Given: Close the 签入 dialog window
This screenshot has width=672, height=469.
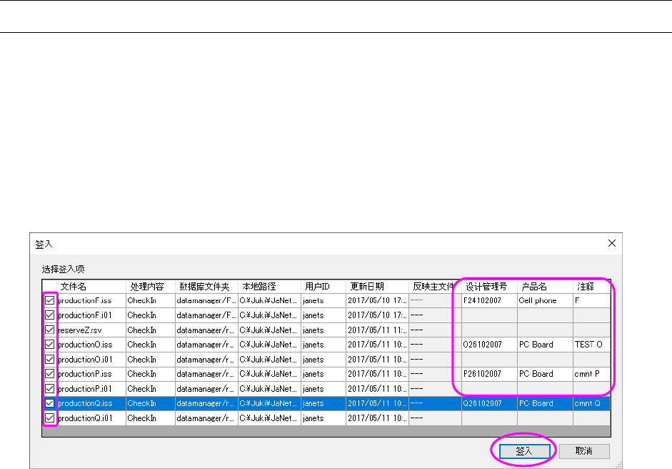Looking at the screenshot, I should tap(611, 243).
